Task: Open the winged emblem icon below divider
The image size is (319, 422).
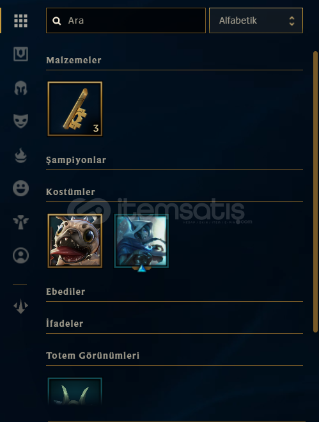Action: pos(20,306)
